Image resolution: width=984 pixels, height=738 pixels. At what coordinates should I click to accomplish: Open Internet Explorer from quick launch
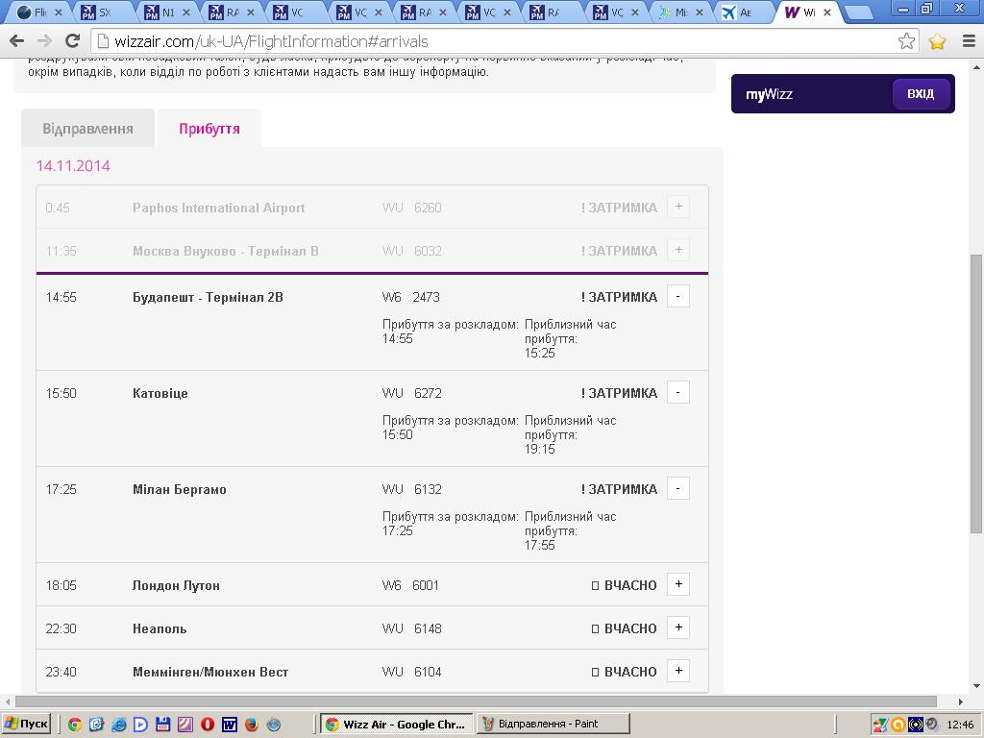pos(118,724)
